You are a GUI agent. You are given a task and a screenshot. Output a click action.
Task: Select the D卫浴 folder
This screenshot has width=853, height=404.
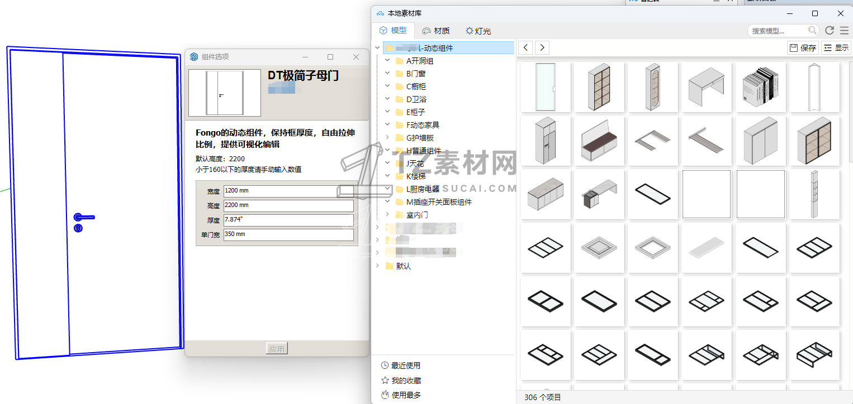410,99
